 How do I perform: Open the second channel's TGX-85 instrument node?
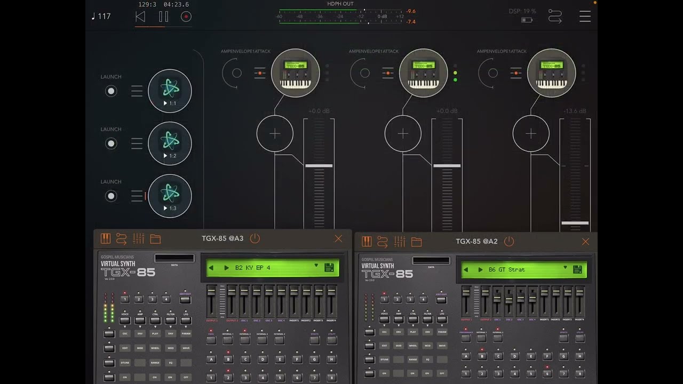coord(424,73)
